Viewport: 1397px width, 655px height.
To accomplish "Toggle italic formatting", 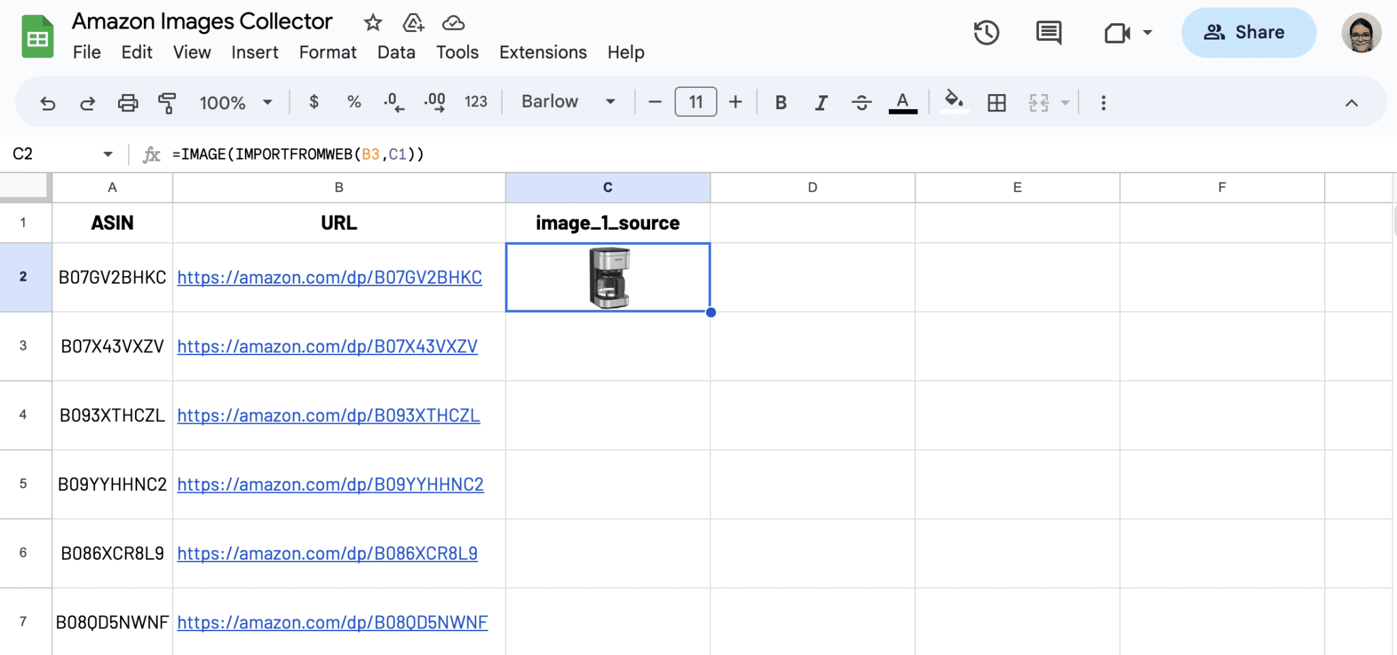I will coord(821,102).
